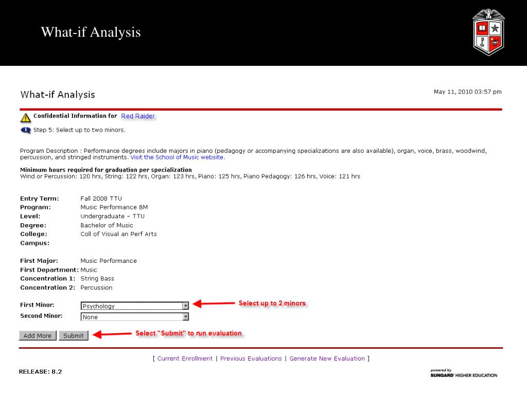Click the Add More button
The width and height of the screenshot is (527, 395).
pyautogui.click(x=38, y=335)
